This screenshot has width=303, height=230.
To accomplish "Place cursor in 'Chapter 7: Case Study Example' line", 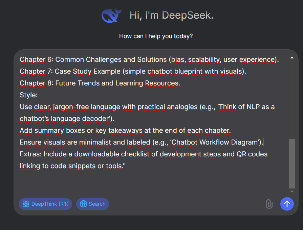I will point(133,71).
